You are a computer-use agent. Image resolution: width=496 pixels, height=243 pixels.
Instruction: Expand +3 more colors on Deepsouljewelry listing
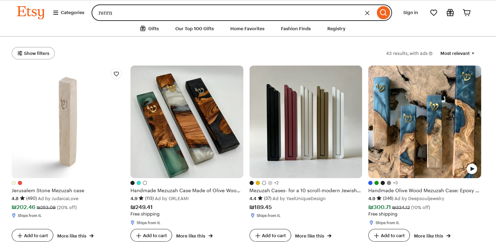click(395, 183)
